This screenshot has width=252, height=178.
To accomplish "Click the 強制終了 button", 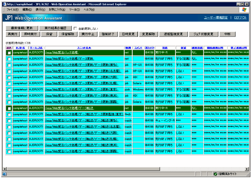I will [x=107, y=34].
